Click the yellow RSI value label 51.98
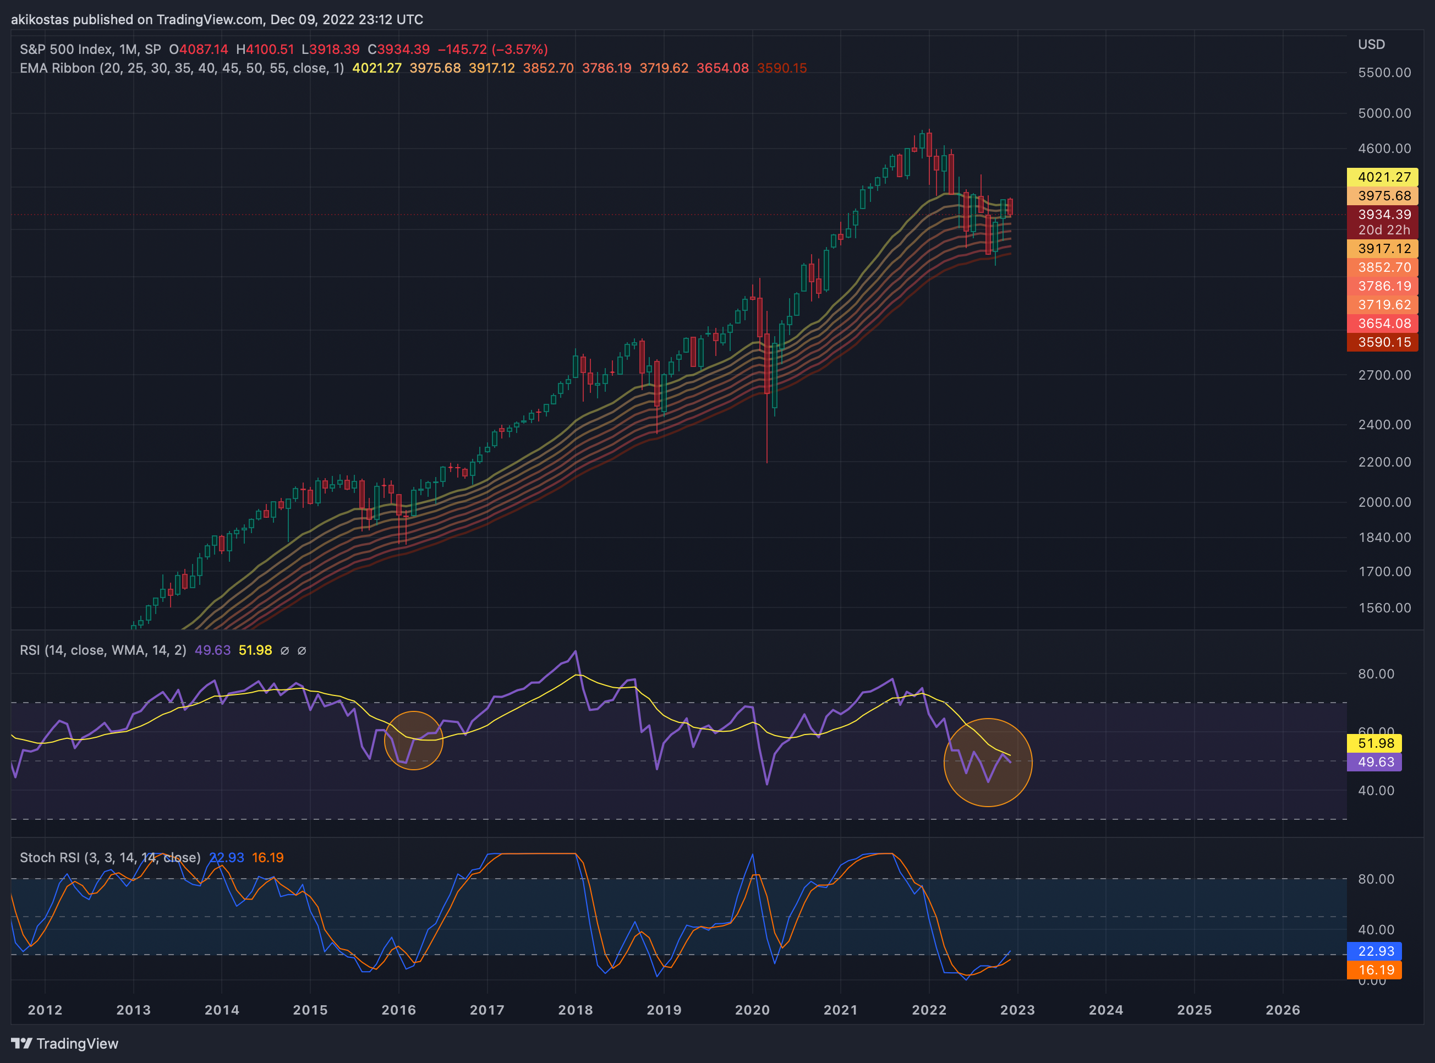Viewport: 1435px width, 1063px height. pyautogui.click(x=1374, y=743)
